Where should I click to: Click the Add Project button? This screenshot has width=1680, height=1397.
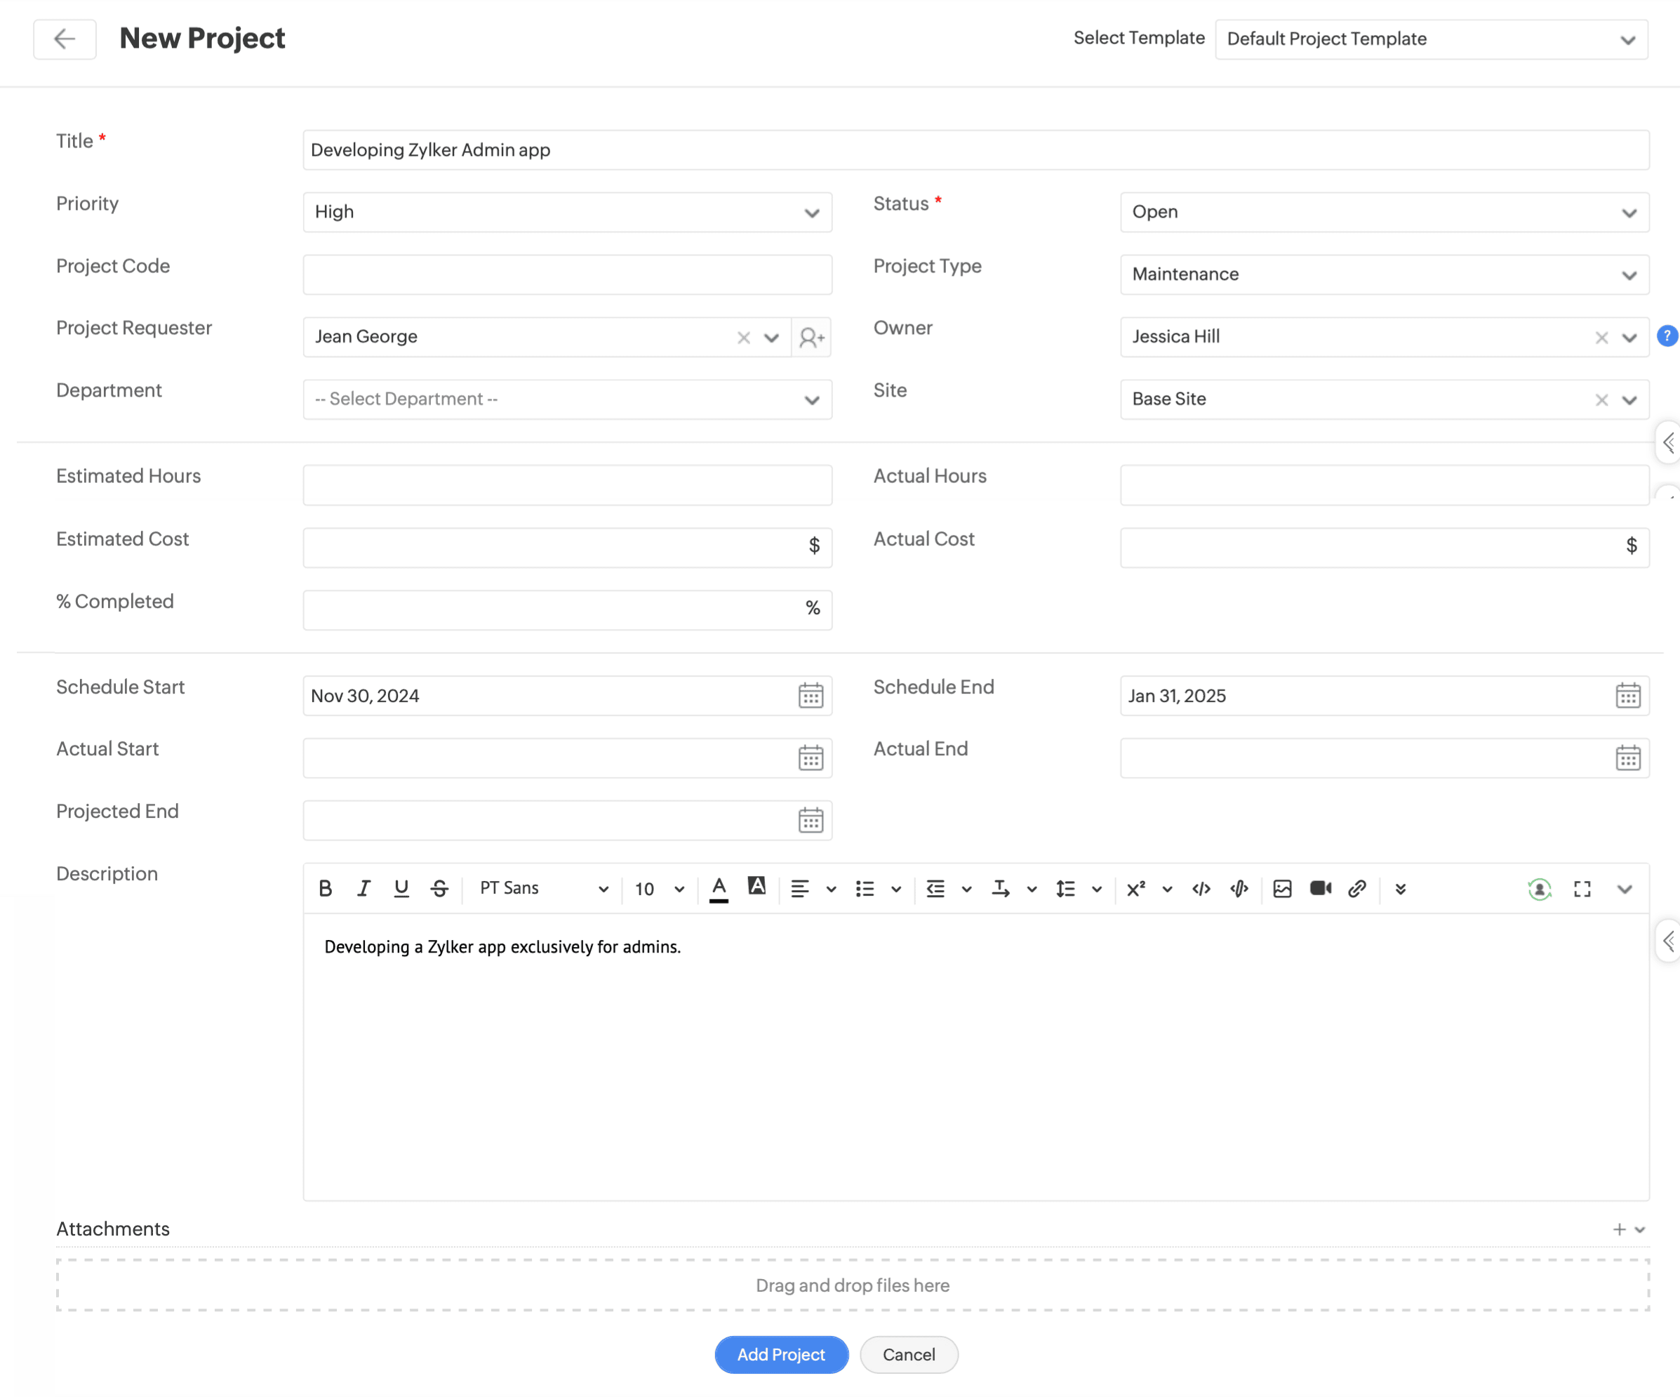pos(781,1353)
